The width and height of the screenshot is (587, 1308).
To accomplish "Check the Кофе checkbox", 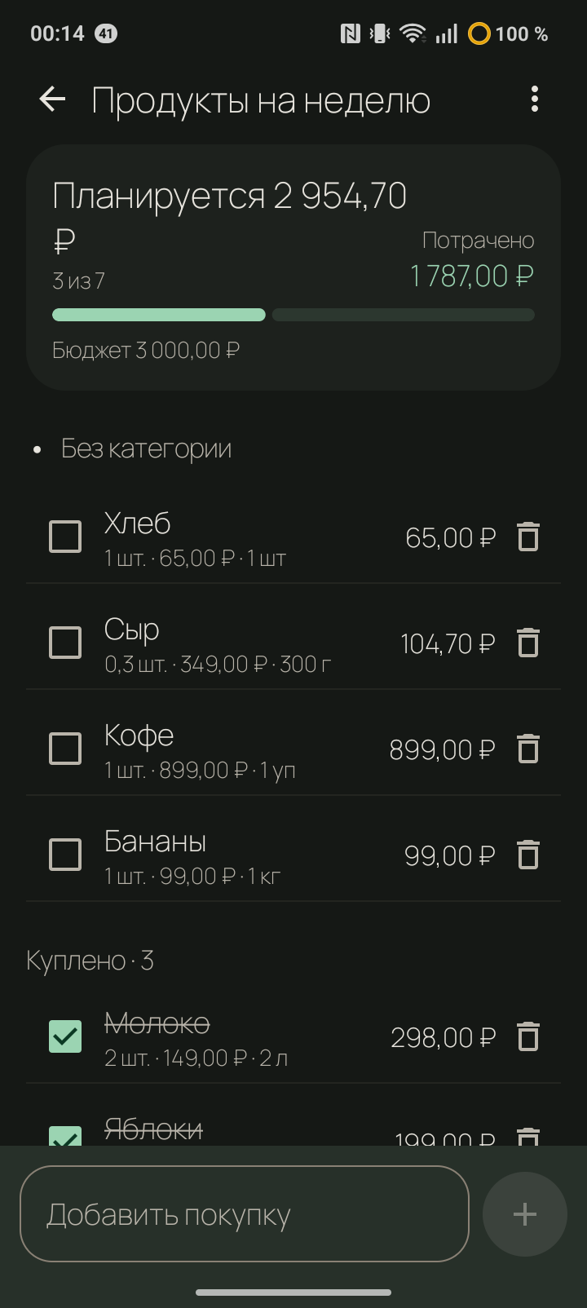I will (x=65, y=749).
